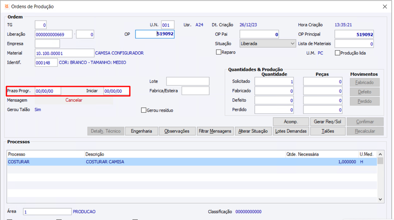Click the Perdido movement button
Viewport: 394px width, 220px height.
[x=364, y=101]
